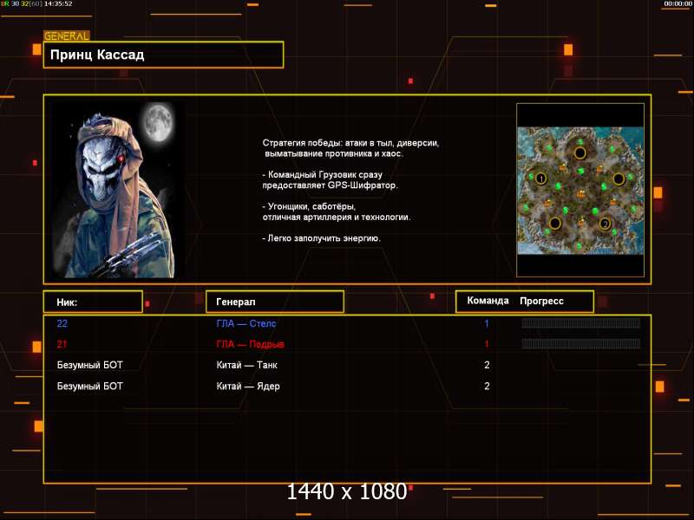Select player 22 in the list

[62, 323]
